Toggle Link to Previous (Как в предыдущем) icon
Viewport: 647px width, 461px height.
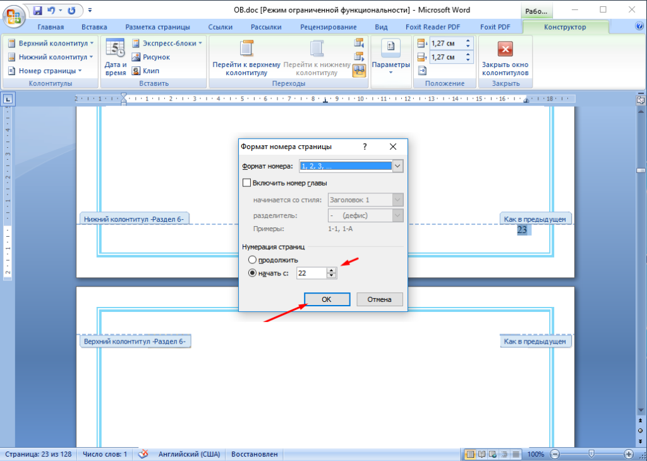tap(359, 71)
